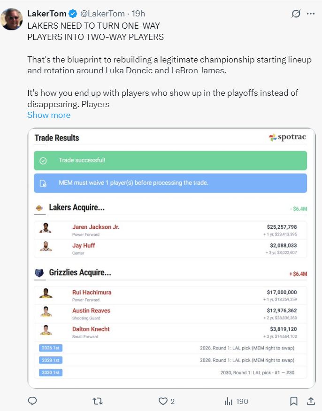Click LakerTom's profile avatar

[11, 19]
